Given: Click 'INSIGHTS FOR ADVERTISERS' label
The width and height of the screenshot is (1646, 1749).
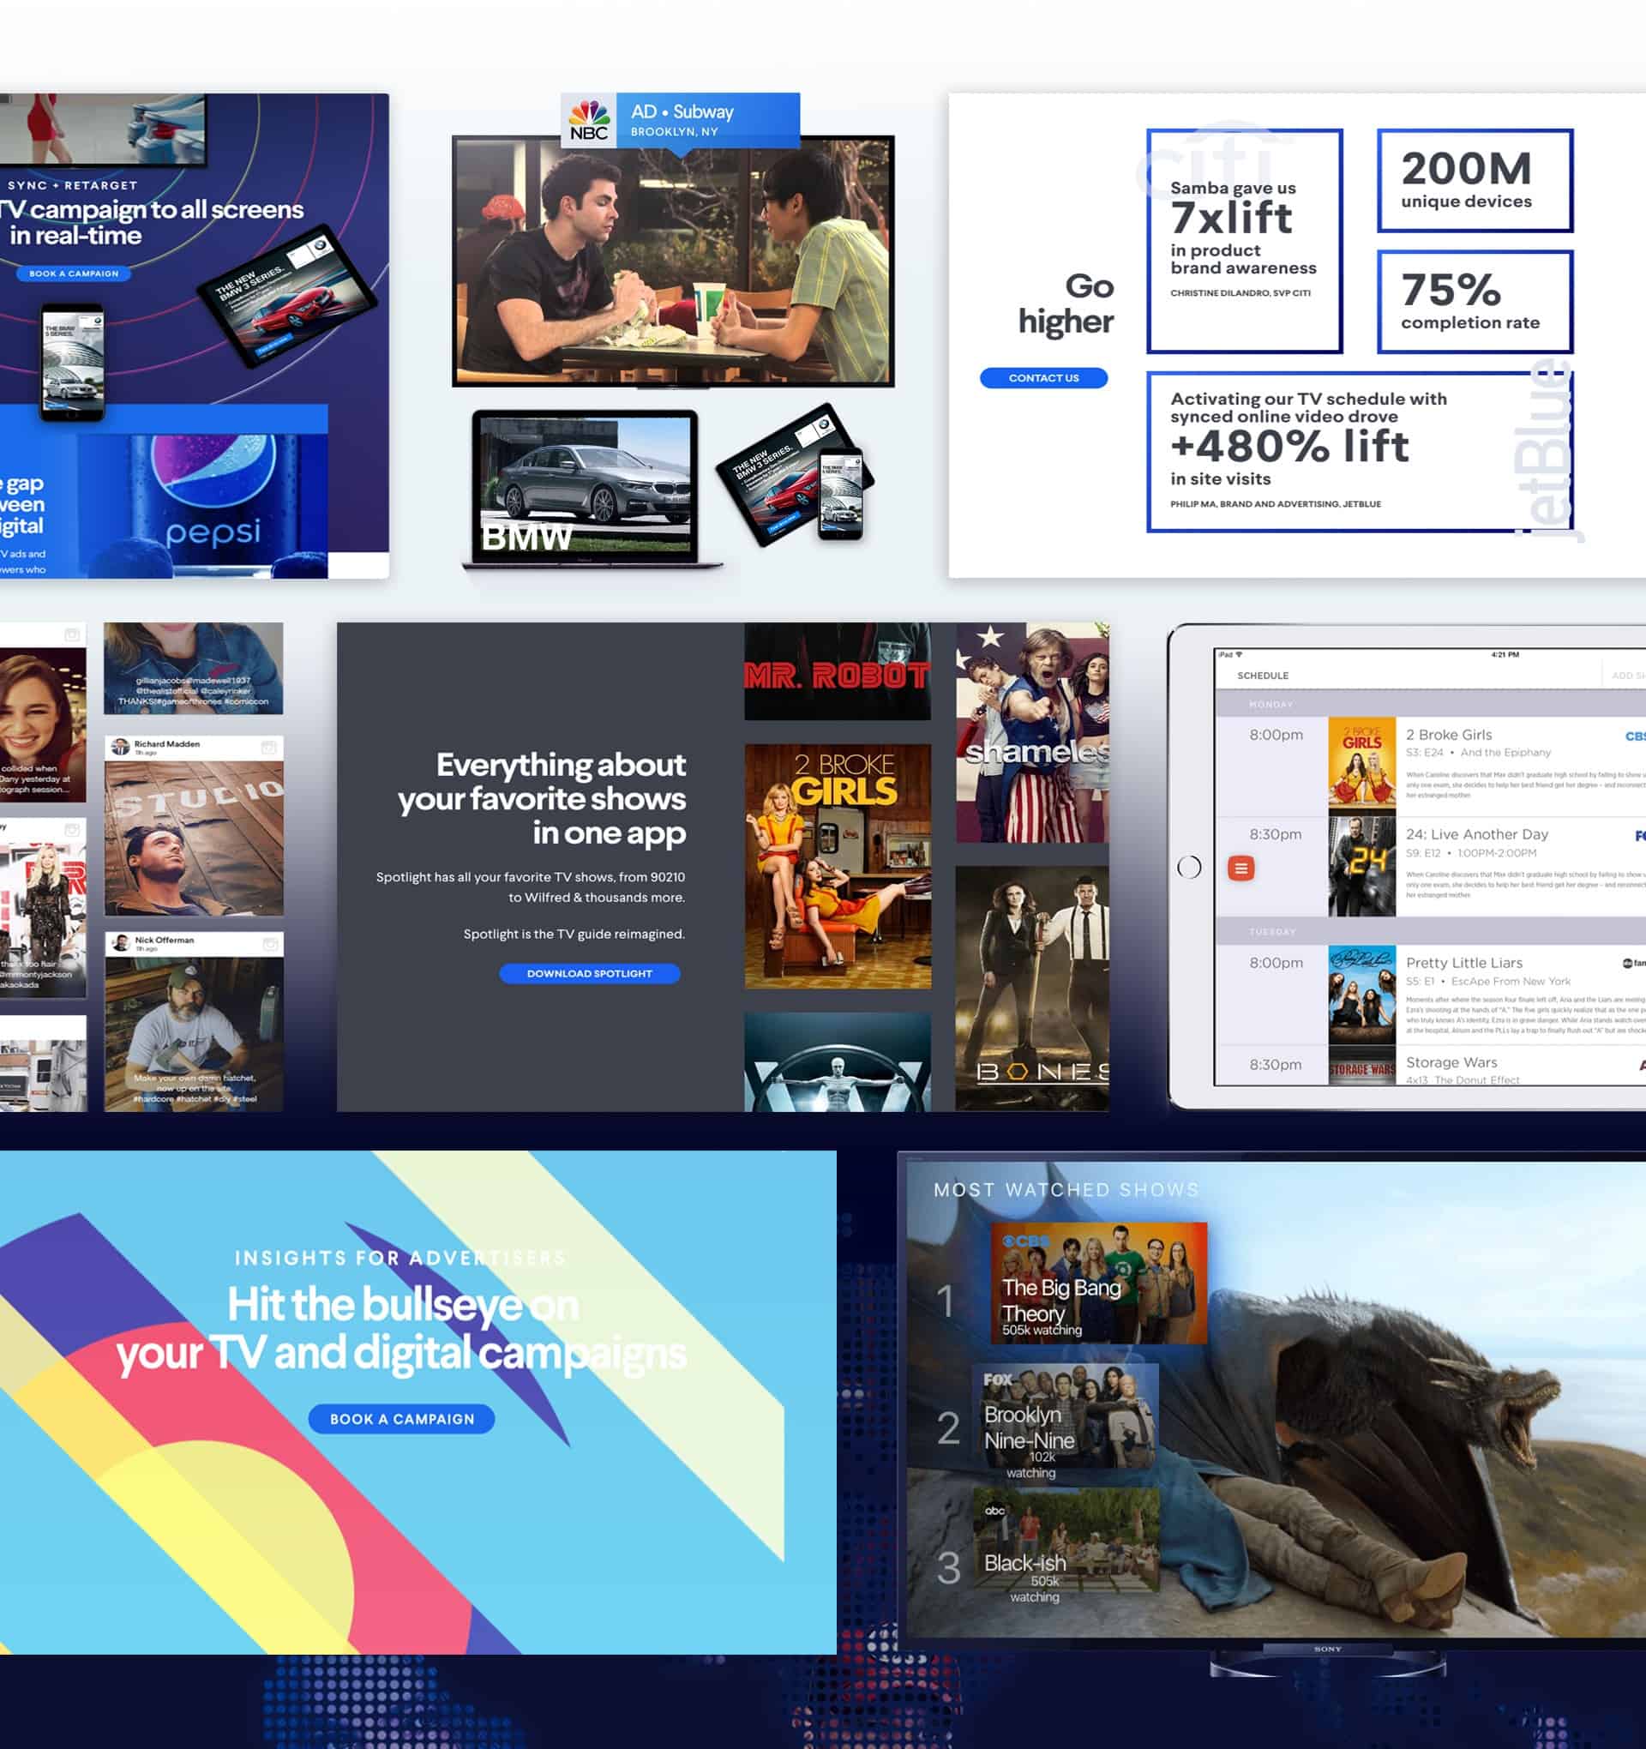Looking at the screenshot, I should (400, 1257).
